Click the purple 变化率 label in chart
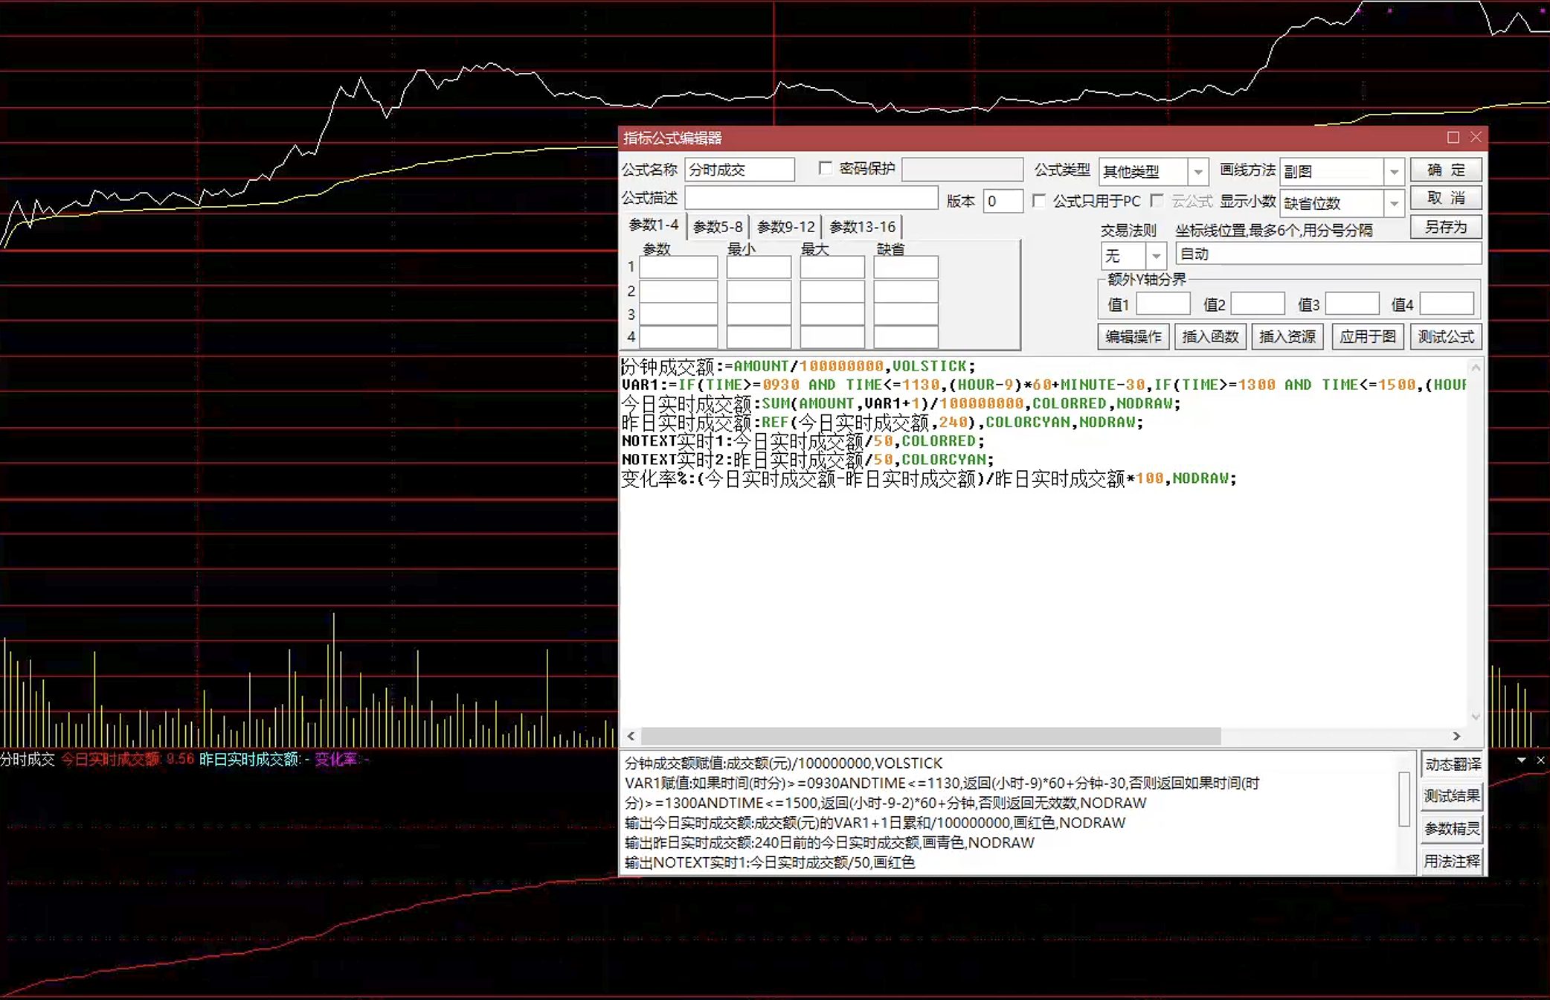This screenshot has height=1000, width=1550. 335,760
